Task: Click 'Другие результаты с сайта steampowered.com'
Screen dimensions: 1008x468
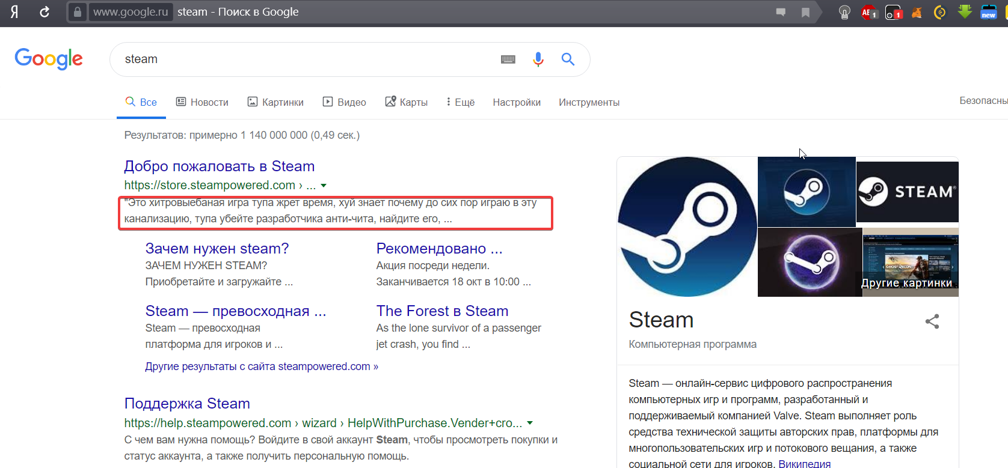Action: click(262, 366)
